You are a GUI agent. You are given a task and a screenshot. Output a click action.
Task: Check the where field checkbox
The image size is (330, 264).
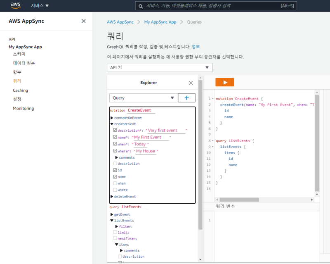[x=115, y=190]
